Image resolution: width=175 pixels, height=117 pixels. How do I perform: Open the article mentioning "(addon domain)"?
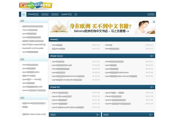pyautogui.click(x=121, y=76)
